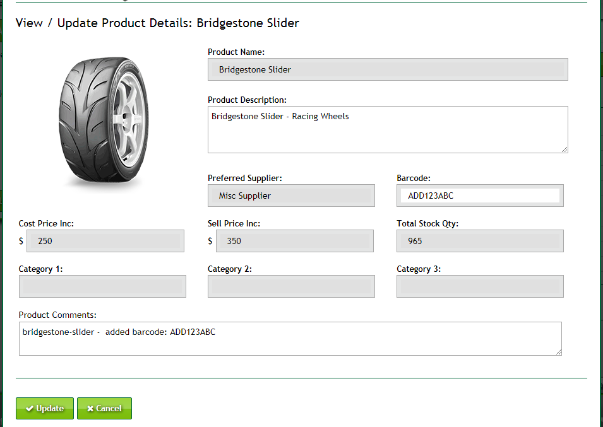Image resolution: width=603 pixels, height=427 pixels.
Task: Click the green Update button
Action: click(x=45, y=408)
